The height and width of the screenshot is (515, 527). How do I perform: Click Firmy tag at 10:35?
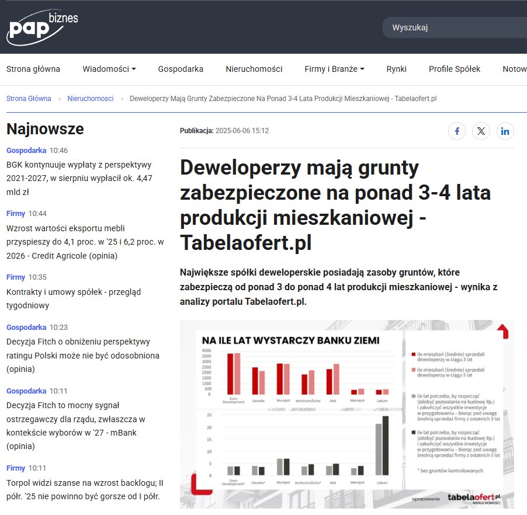pyautogui.click(x=16, y=277)
